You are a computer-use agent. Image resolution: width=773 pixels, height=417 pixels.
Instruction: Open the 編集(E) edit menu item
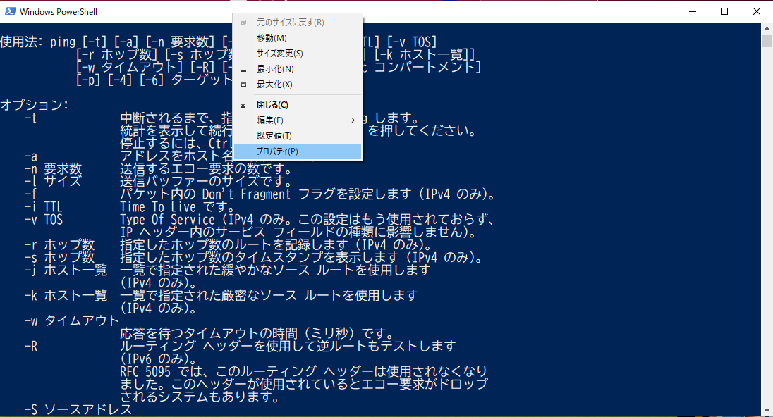(x=272, y=120)
